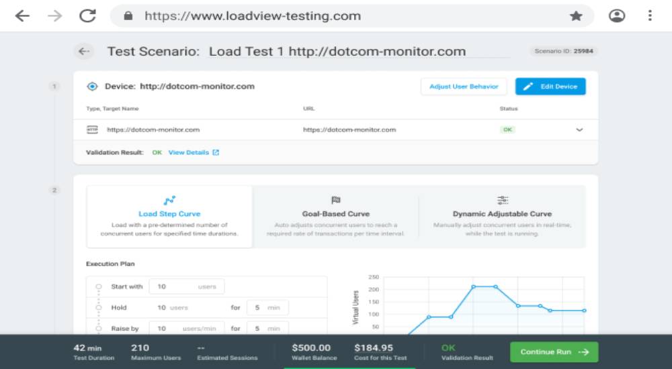Go back using the browser back arrow
Screen dimensions: 672x369
click(x=22, y=16)
